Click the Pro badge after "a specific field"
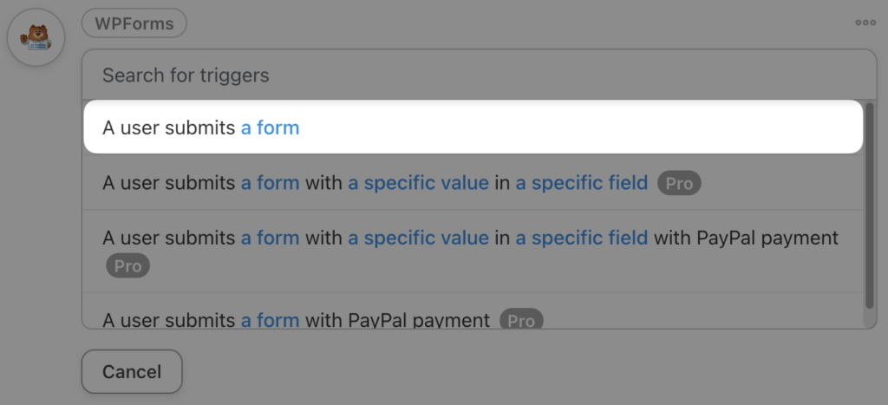Image resolution: width=888 pixels, height=405 pixels. click(x=679, y=184)
